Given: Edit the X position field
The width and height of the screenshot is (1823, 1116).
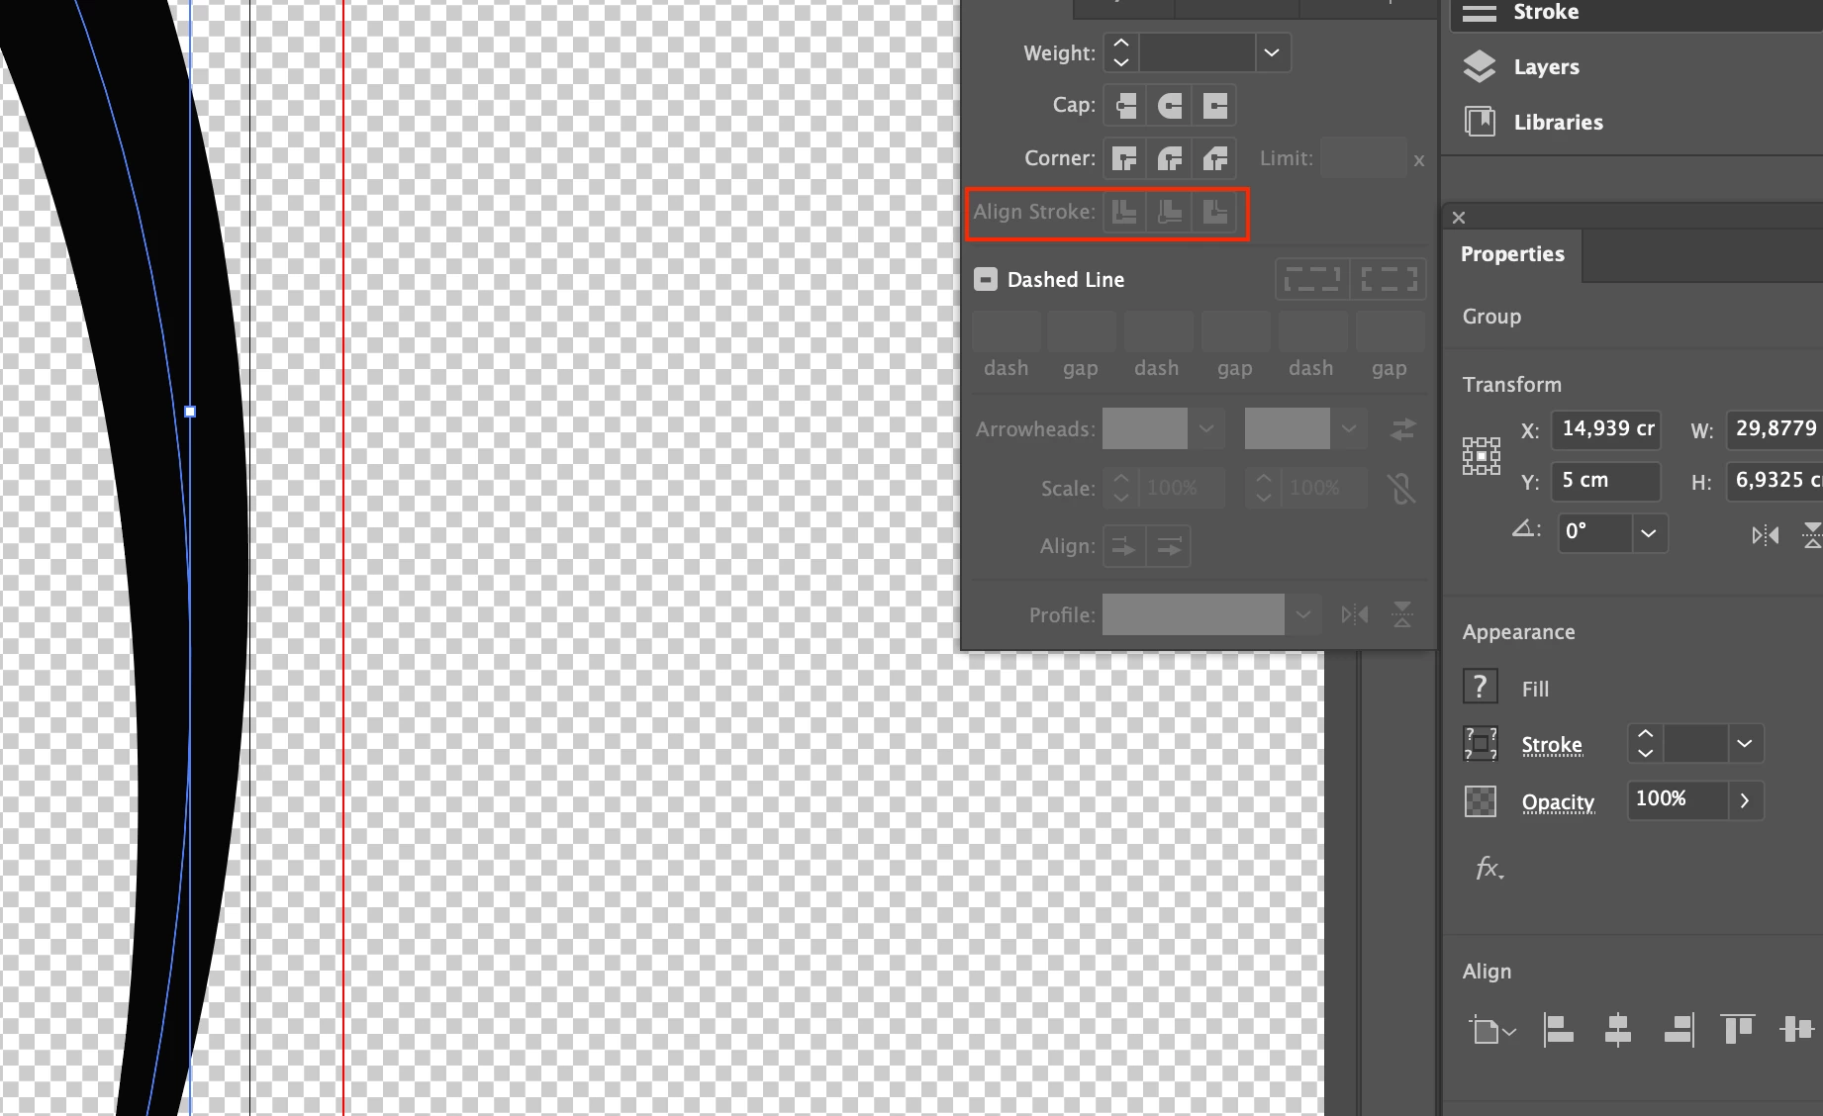Looking at the screenshot, I should click(x=1605, y=428).
